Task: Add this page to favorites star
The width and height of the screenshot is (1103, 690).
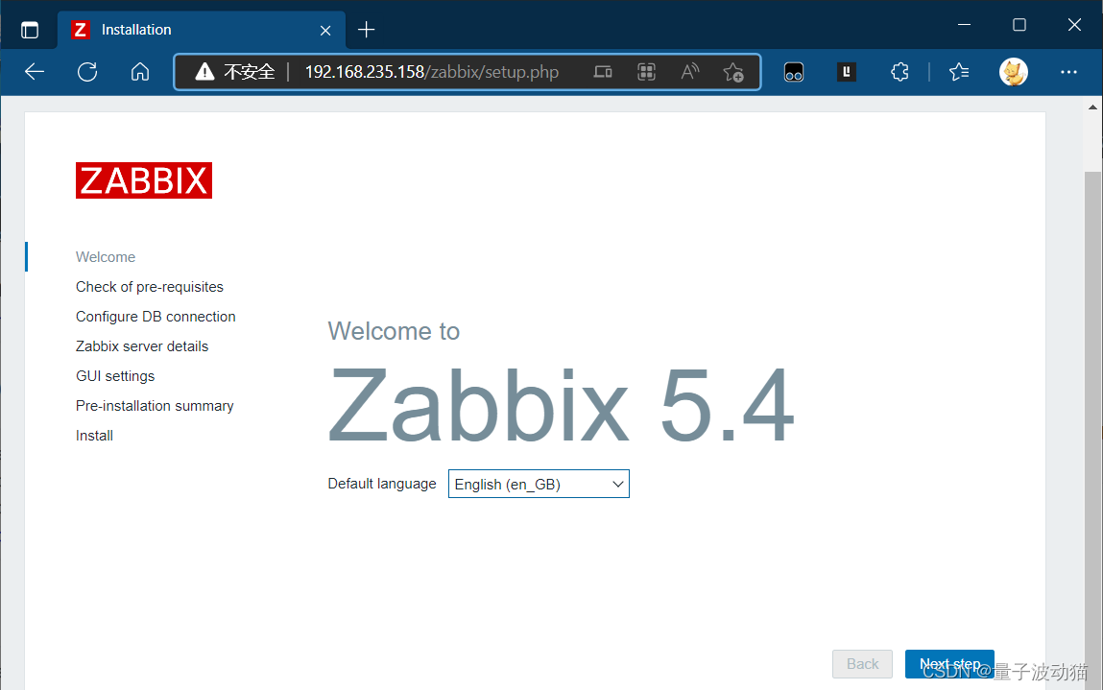Action: pyautogui.click(x=733, y=72)
